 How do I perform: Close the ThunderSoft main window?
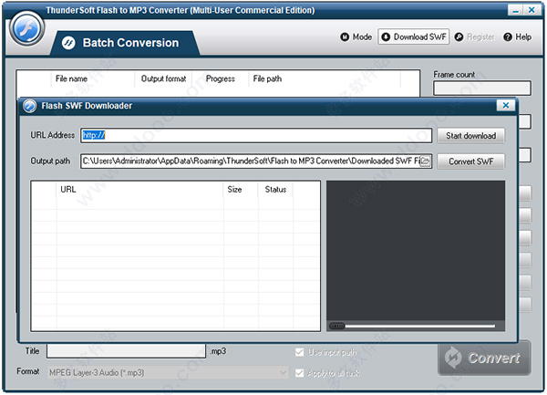pos(532,10)
